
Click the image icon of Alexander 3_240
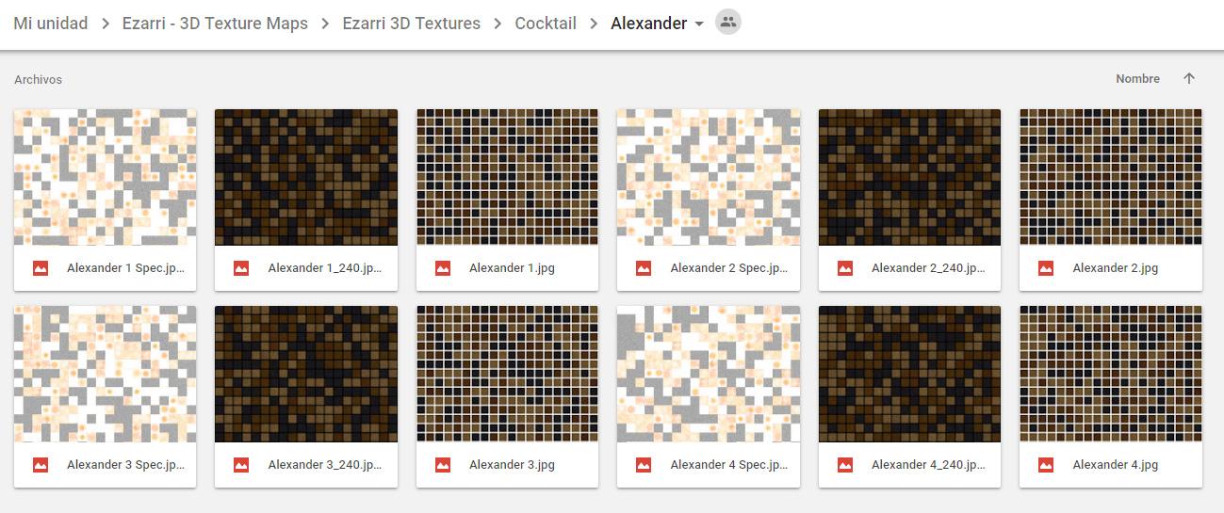pos(241,465)
